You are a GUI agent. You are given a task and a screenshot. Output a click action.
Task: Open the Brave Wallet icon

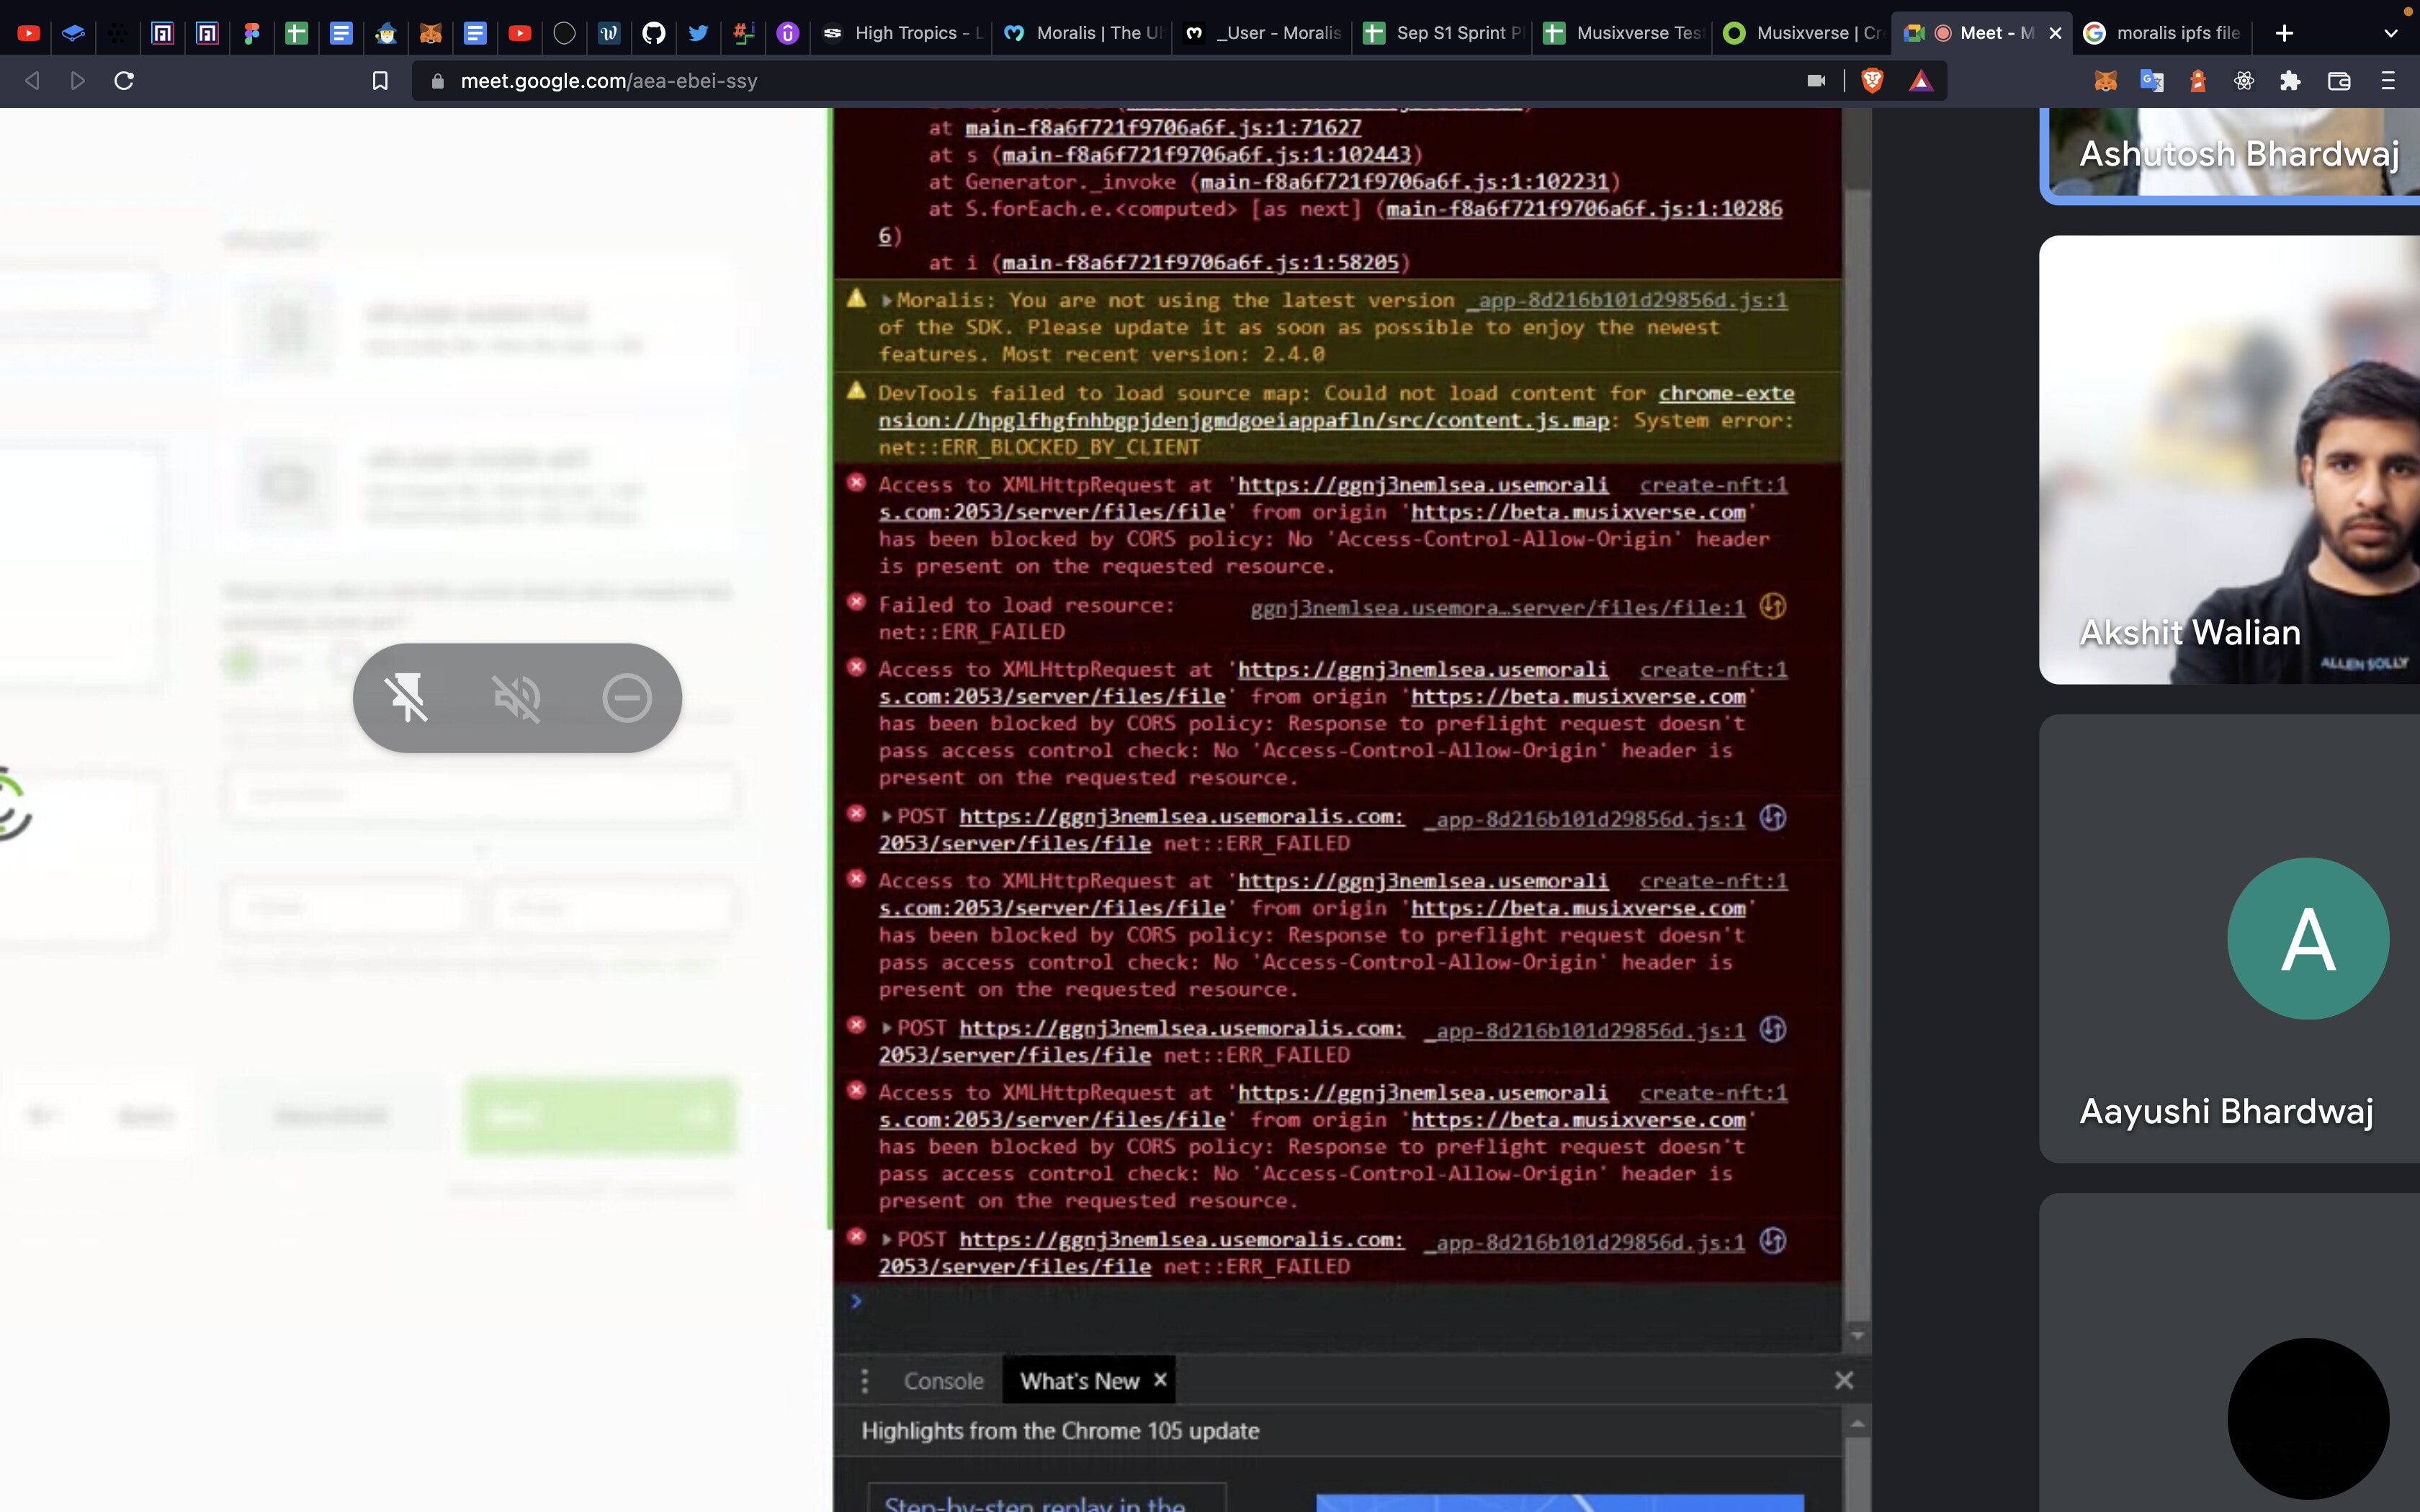pyautogui.click(x=2339, y=81)
